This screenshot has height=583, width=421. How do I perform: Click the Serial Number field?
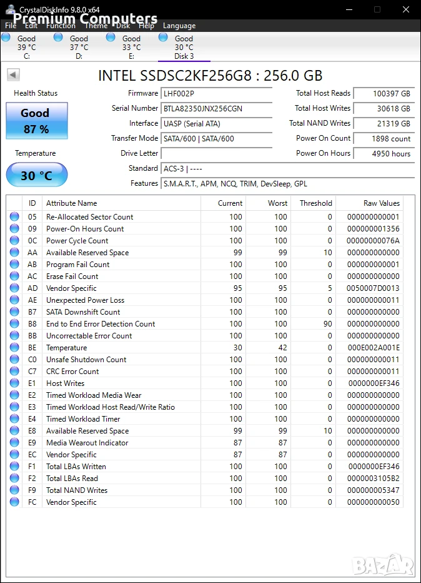217,109
